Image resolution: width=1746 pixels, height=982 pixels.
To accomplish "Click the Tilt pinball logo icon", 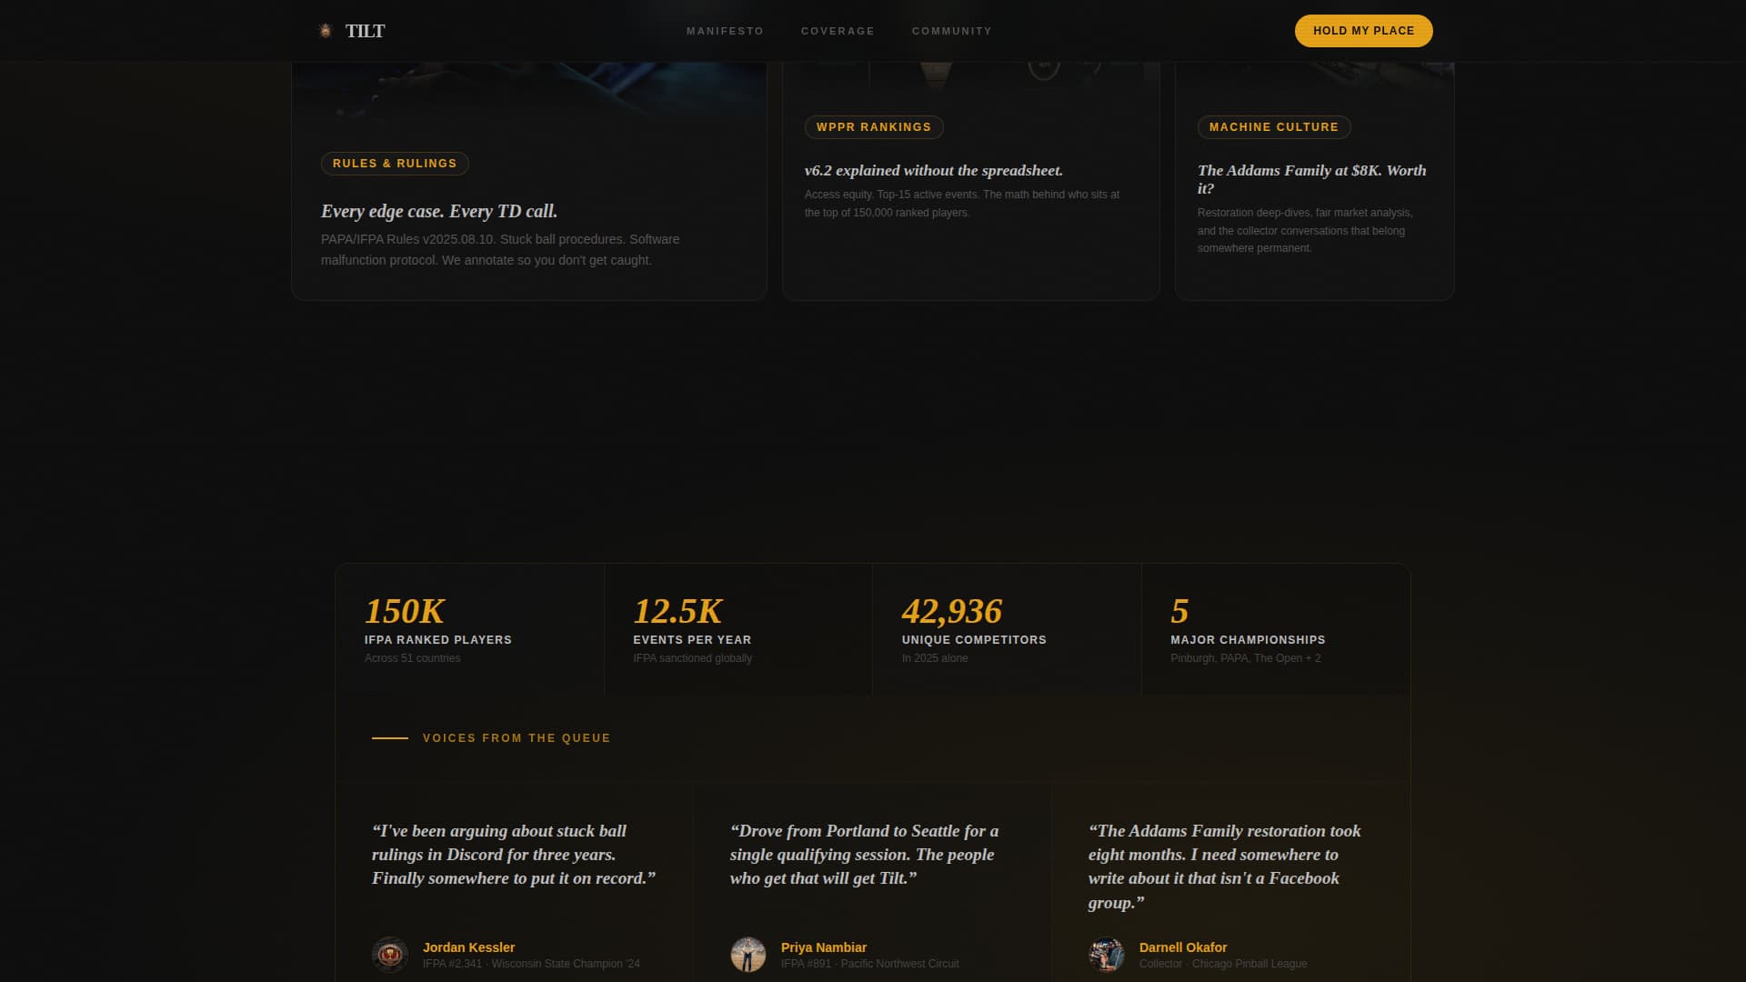I will point(326,31).
